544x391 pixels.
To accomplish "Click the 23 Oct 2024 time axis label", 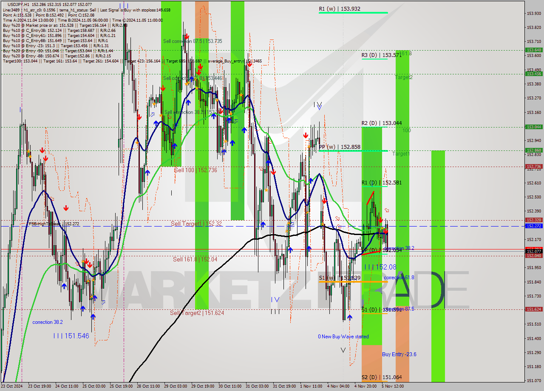I will click(x=11, y=386).
